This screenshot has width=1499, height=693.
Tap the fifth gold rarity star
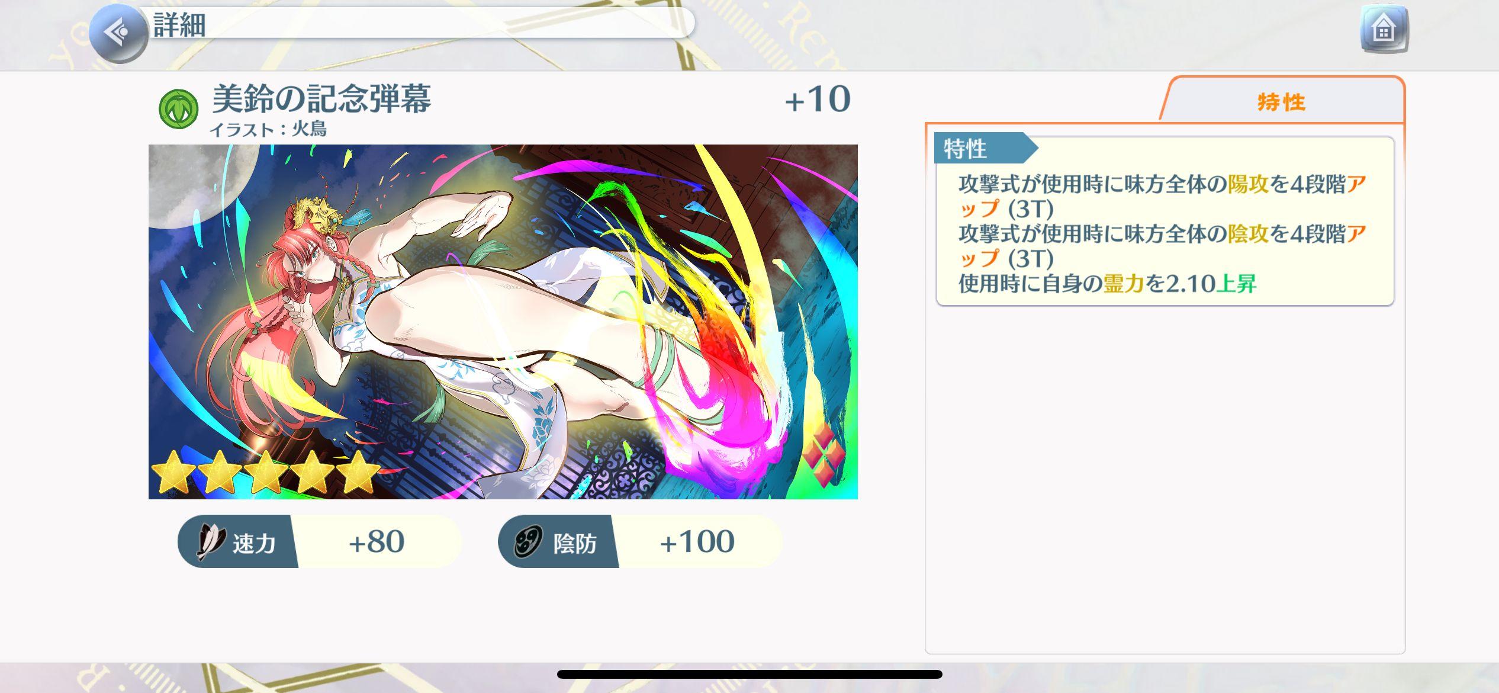pyautogui.click(x=359, y=472)
